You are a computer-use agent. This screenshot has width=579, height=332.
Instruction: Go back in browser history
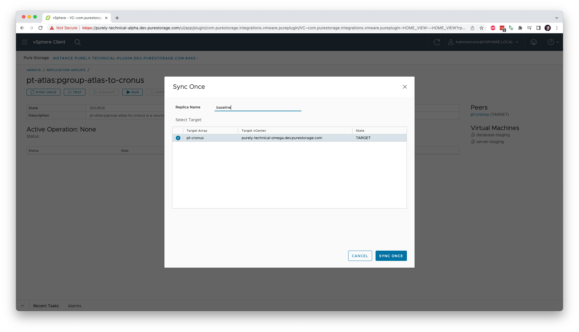coord(22,28)
